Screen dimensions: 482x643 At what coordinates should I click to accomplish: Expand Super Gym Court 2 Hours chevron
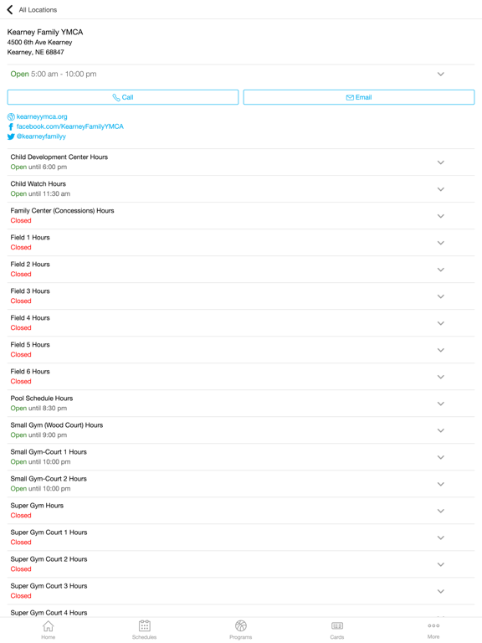(x=441, y=564)
